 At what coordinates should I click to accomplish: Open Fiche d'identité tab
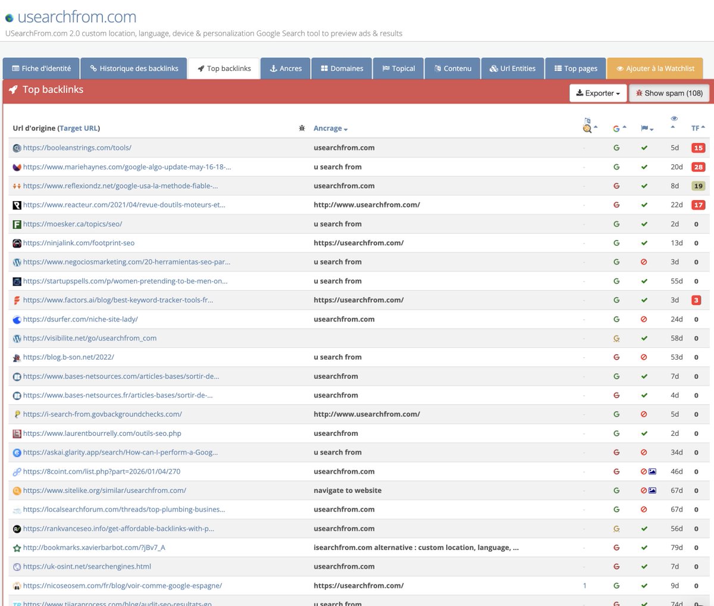coord(41,68)
